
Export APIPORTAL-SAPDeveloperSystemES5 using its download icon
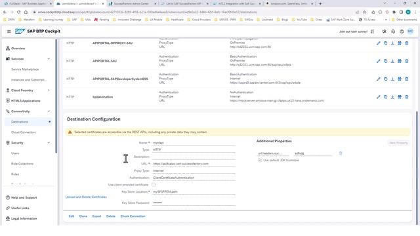[392, 79]
